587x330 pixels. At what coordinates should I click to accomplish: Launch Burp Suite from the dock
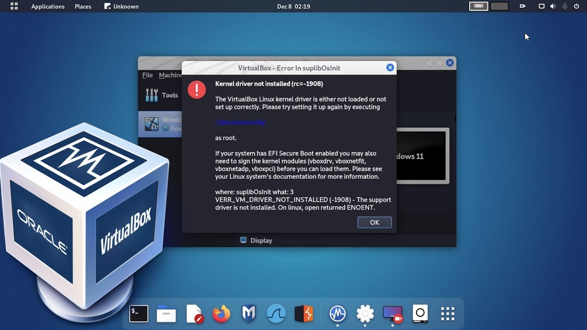click(304, 314)
